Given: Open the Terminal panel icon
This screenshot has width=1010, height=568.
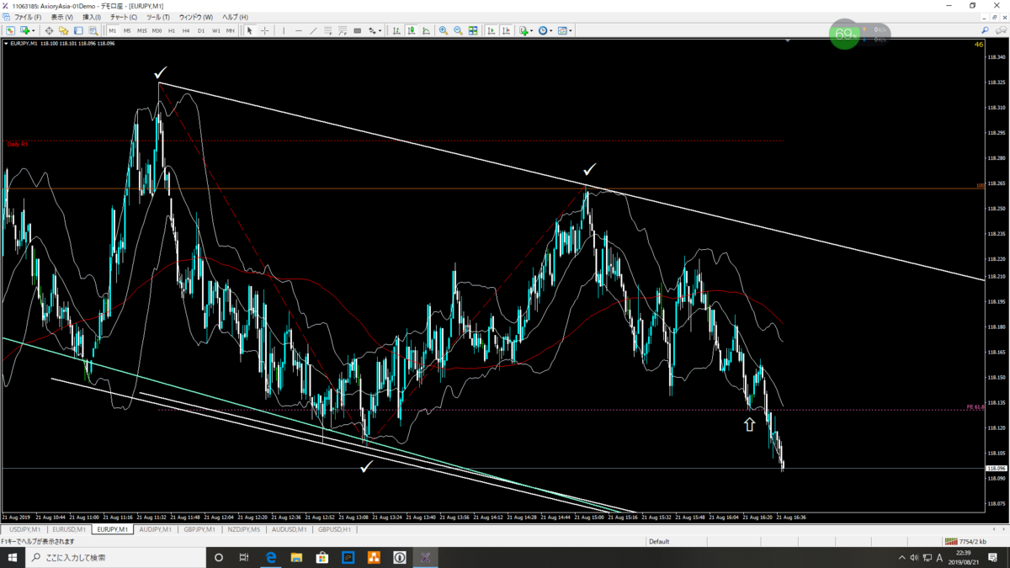Looking at the screenshot, I should (x=78, y=30).
